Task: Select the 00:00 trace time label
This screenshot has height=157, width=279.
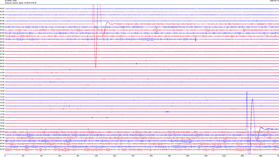Action: 2,8
